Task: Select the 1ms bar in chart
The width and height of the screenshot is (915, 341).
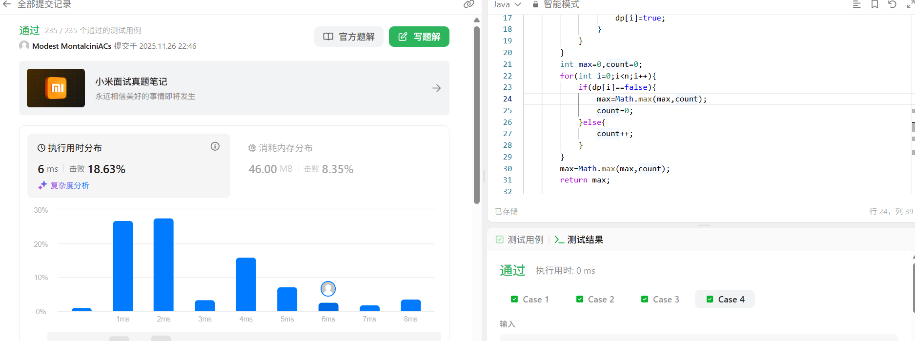Action: pos(123,266)
